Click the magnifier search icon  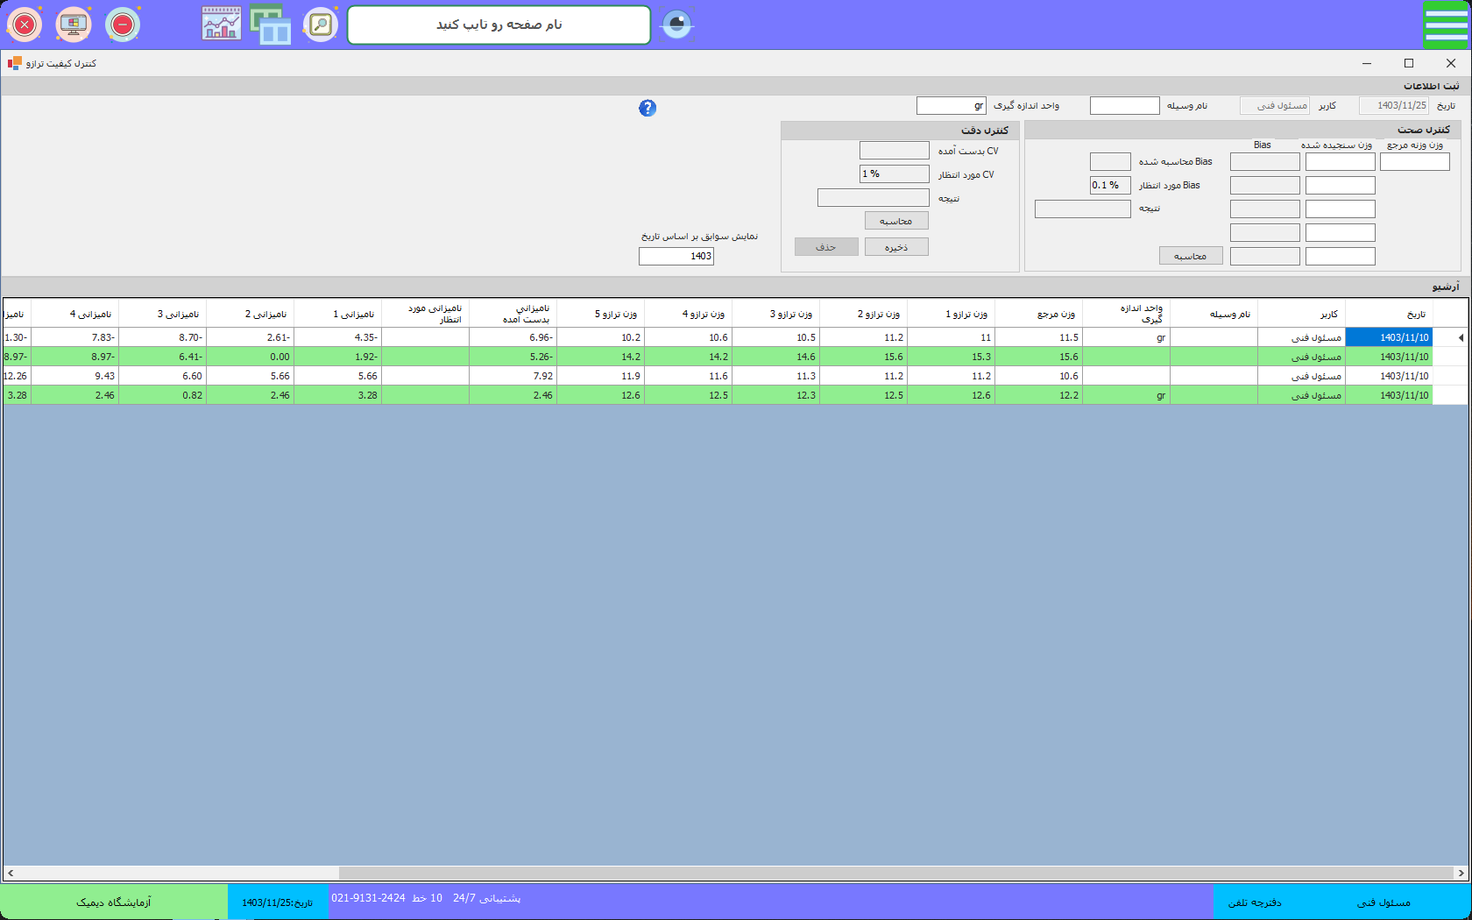pos(321,25)
